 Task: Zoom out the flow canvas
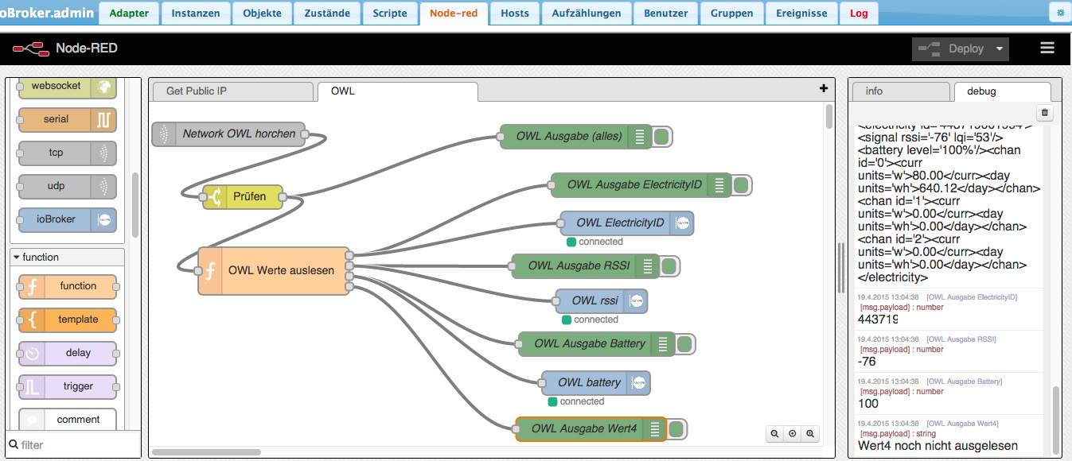click(x=775, y=434)
